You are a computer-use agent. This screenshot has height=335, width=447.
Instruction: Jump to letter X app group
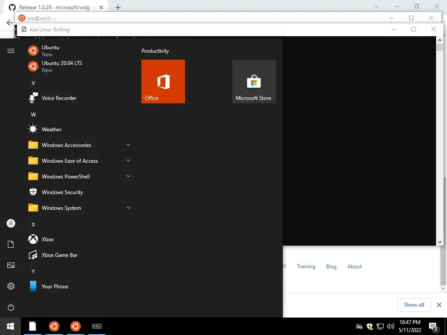pos(33,225)
